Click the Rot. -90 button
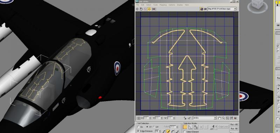 234,128
